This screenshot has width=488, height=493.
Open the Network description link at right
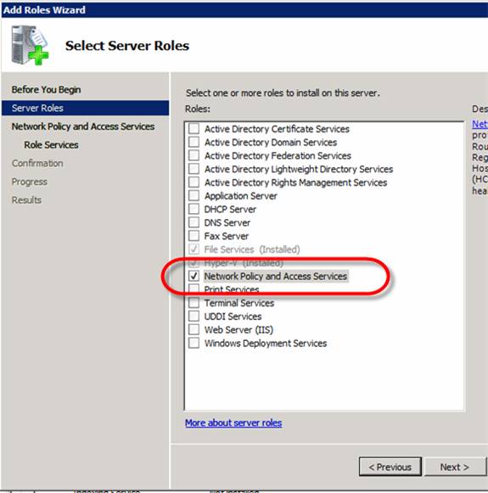click(x=480, y=124)
